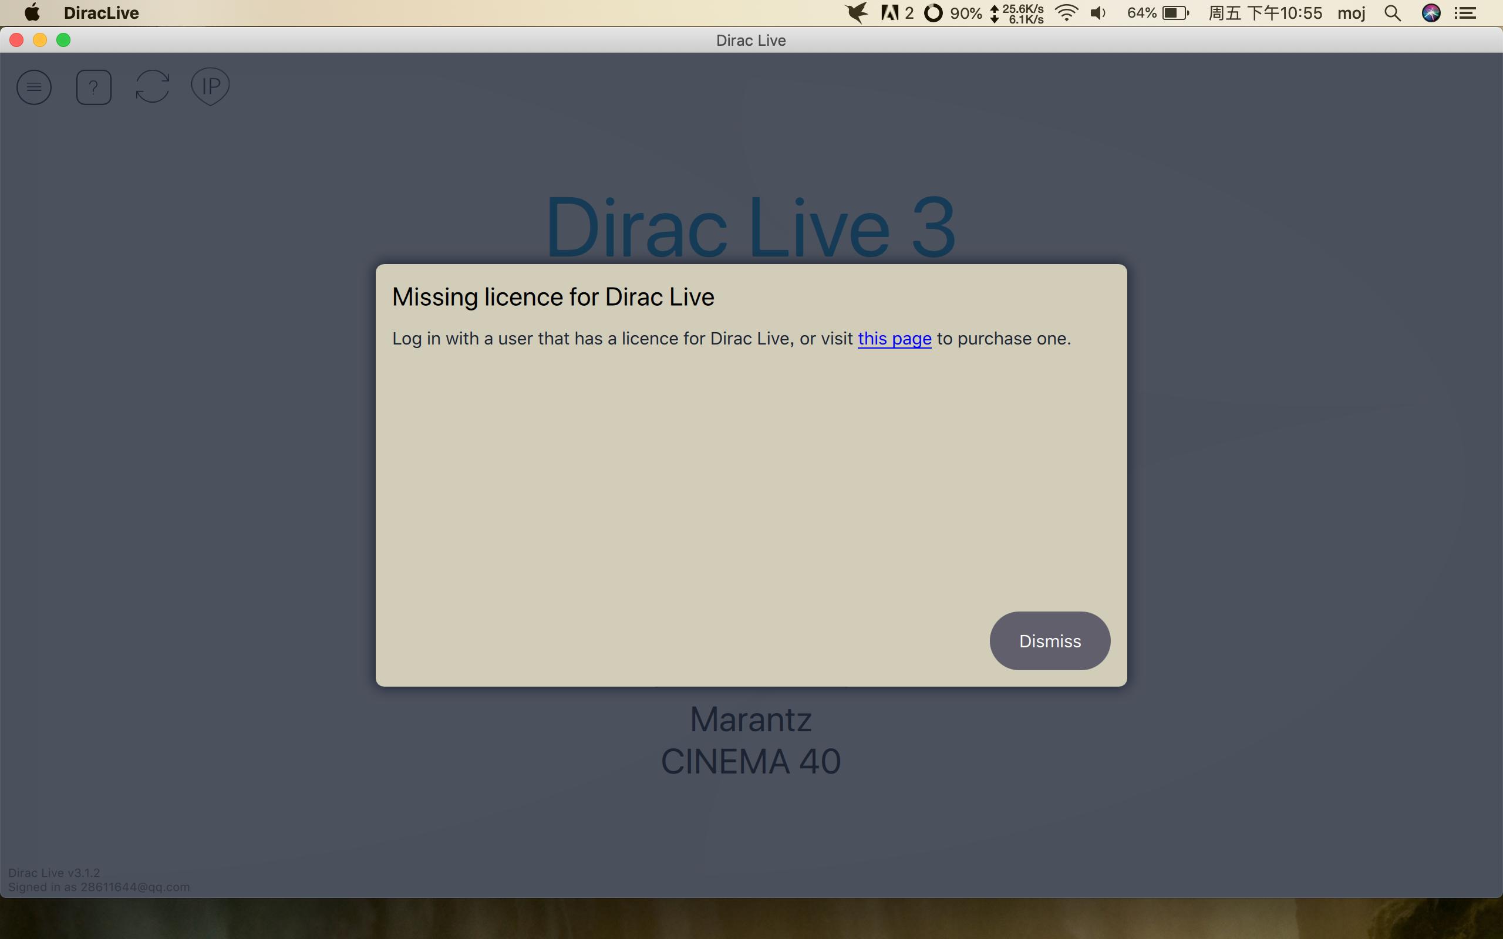Click the bird-shaped menu bar icon

pyautogui.click(x=857, y=13)
